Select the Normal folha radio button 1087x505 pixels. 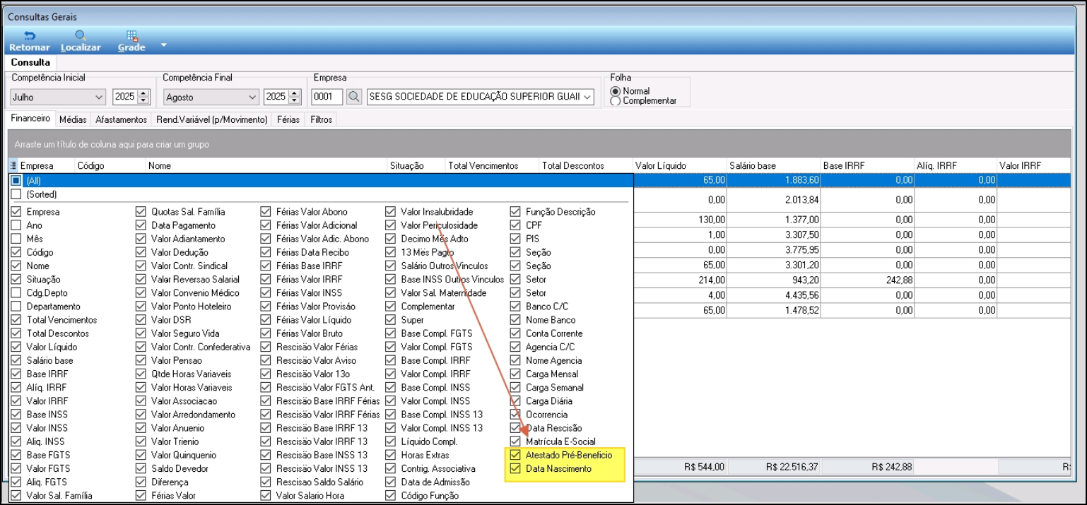(x=616, y=91)
